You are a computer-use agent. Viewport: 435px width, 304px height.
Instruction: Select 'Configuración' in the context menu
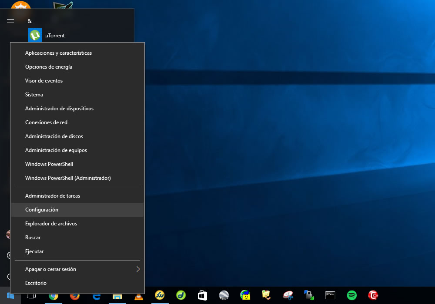tap(42, 210)
